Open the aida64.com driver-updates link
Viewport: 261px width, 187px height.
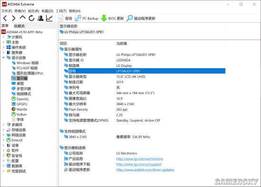145,170
